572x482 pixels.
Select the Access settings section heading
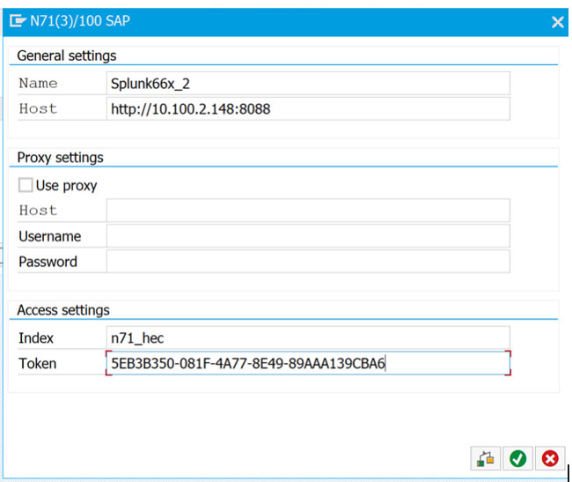pyautogui.click(x=63, y=310)
